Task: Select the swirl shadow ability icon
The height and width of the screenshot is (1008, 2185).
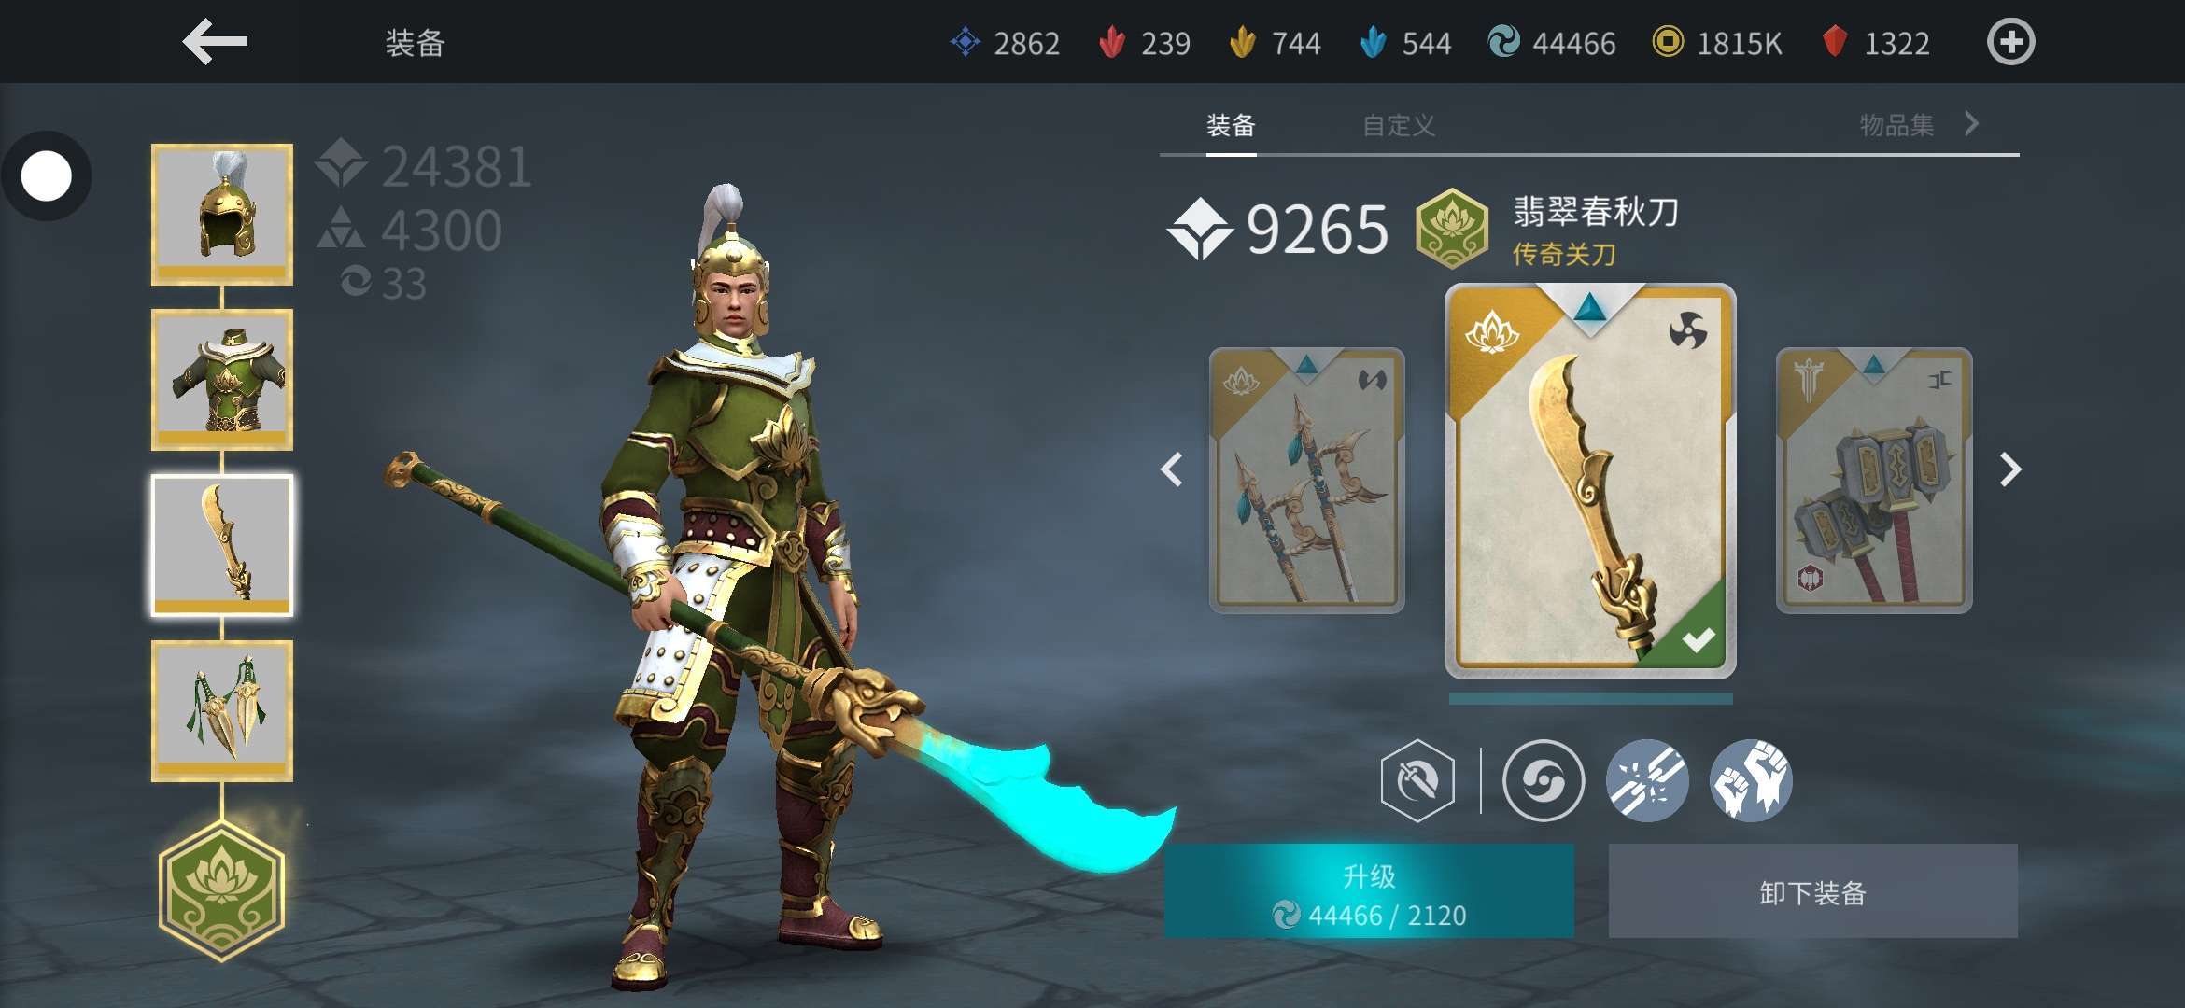Action: [x=1543, y=780]
